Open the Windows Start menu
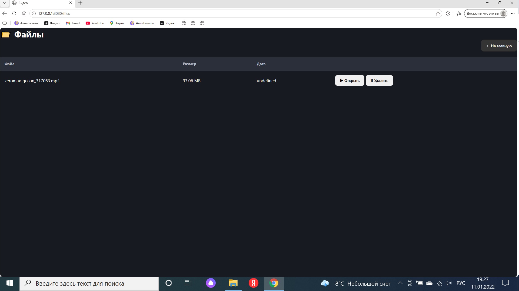519x291 pixels. 10,283
